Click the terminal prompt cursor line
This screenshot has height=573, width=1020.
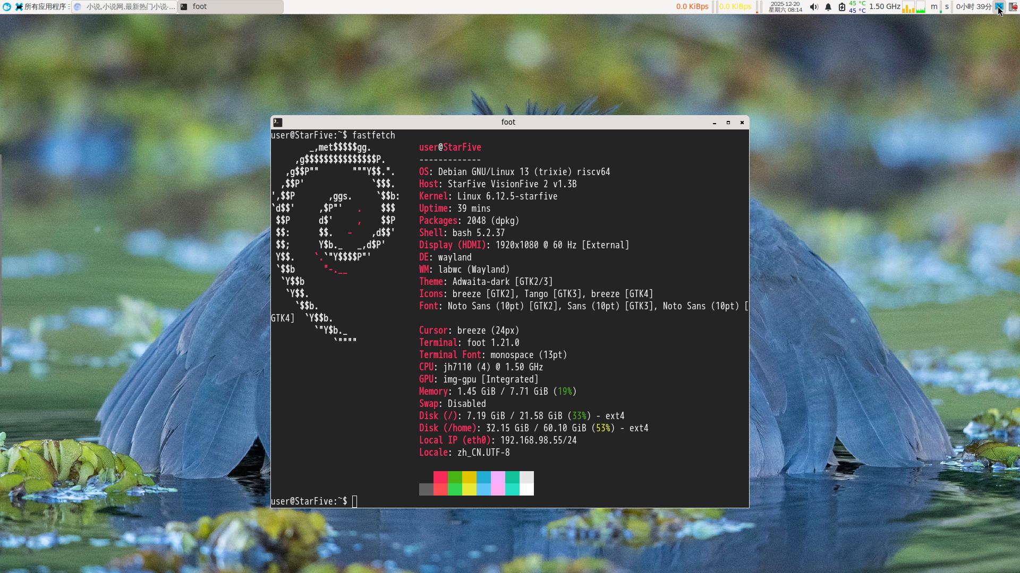(x=354, y=501)
